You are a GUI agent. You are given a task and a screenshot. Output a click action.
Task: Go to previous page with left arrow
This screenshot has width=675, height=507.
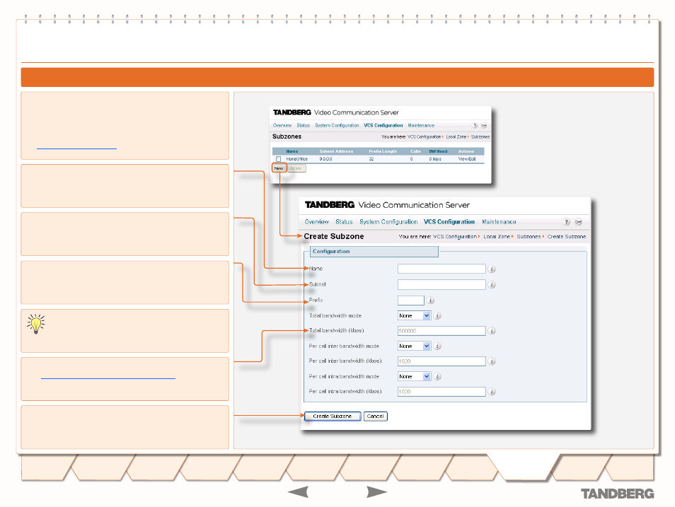[x=299, y=492]
